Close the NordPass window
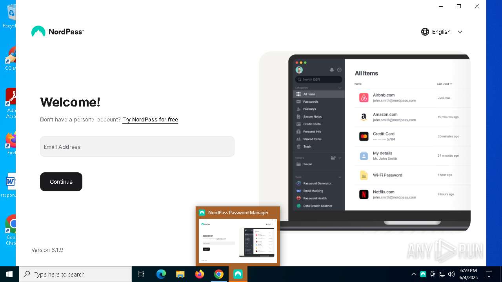This screenshot has height=282, width=502. [477, 6]
